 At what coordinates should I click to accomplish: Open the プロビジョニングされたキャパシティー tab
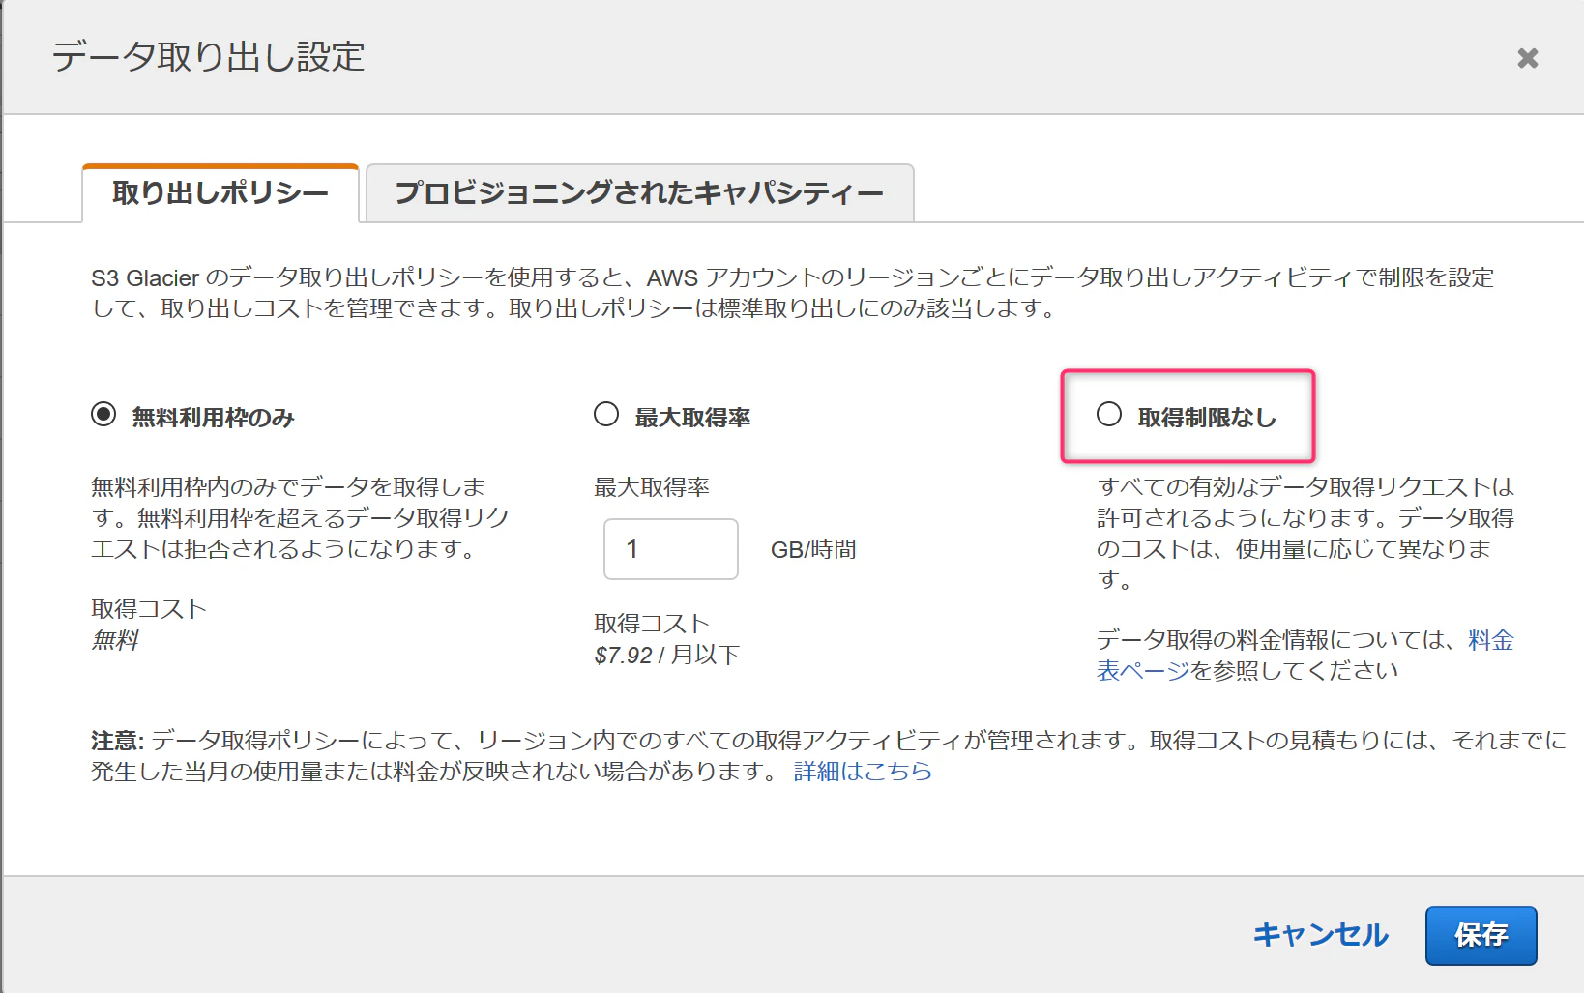(639, 193)
